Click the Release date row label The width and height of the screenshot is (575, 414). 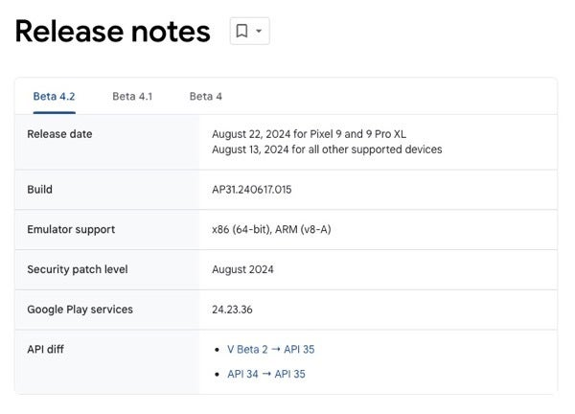[x=59, y=134]
